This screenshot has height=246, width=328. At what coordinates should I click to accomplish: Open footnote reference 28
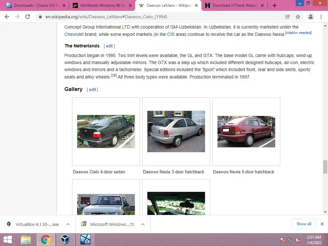point(114,75)
